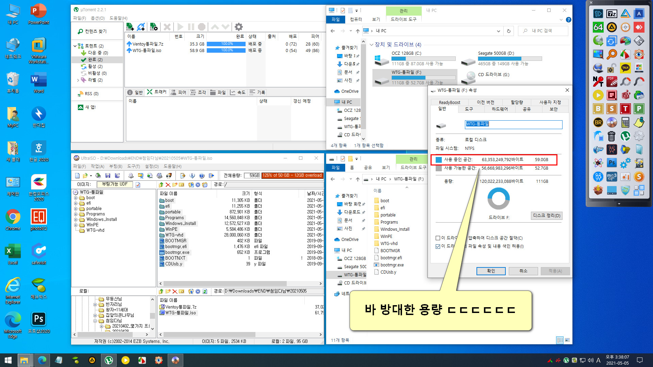Switch to details view toggle in bottom Explorer
Image resolution: width=653 pixels, height=367 pixels.
(x=560, y=340)
